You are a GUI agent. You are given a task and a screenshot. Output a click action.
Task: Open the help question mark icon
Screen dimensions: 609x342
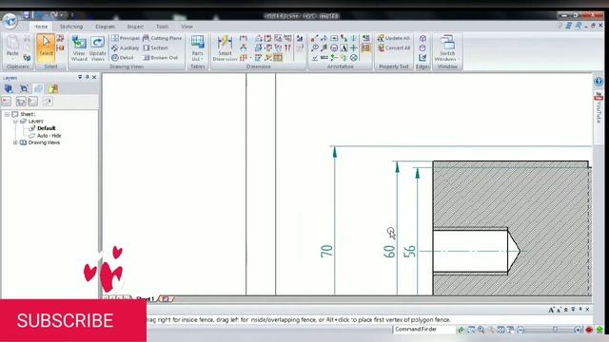[x=599, y=82]
